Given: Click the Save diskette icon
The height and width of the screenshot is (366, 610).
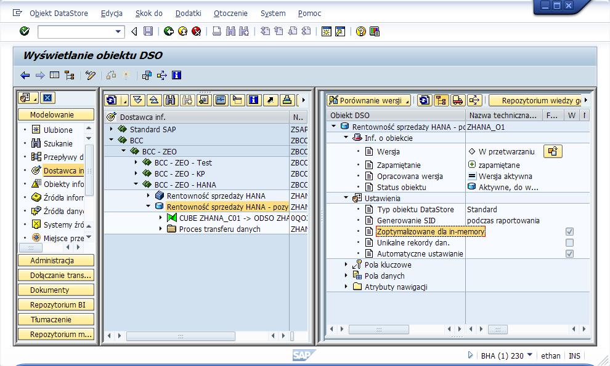Looking at the screenshot, I should pos(148,31).
